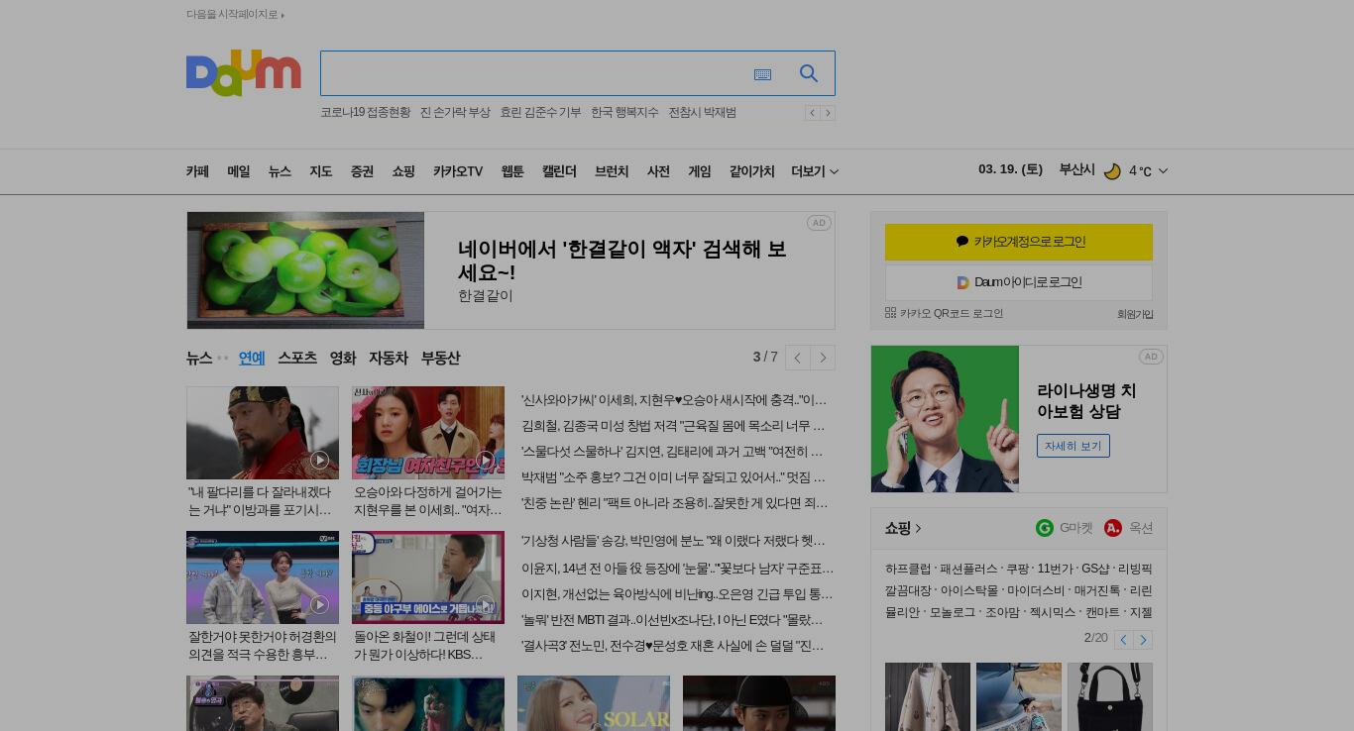
Task: Open 브런치 in the navigation bar
Action: point(612,171)
